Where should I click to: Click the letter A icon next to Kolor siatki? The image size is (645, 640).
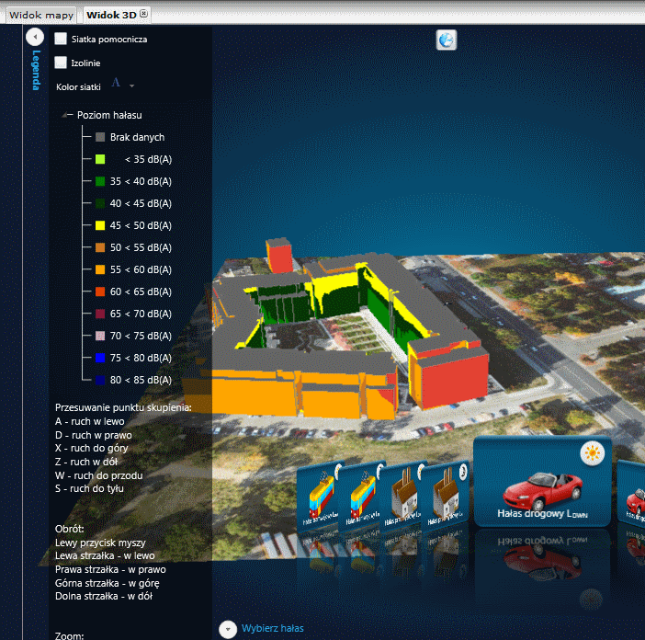pyautogui.click(x=116, y=83)
